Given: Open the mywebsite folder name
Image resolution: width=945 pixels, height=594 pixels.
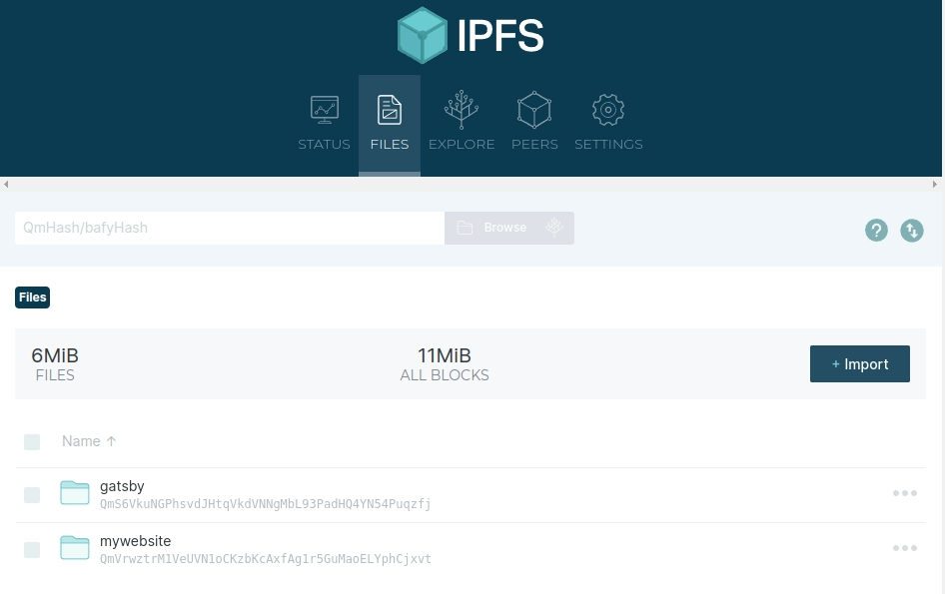Looking at the screenshot, I should click(x=136, y=540).
